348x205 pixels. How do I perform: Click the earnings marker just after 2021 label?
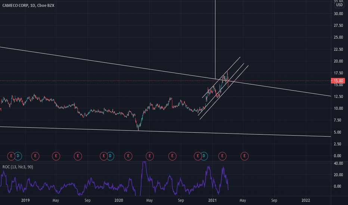(222, 156)
